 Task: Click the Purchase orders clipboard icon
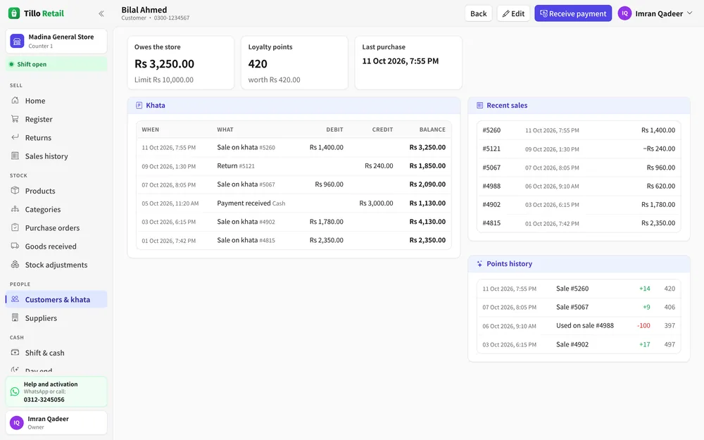15,227
